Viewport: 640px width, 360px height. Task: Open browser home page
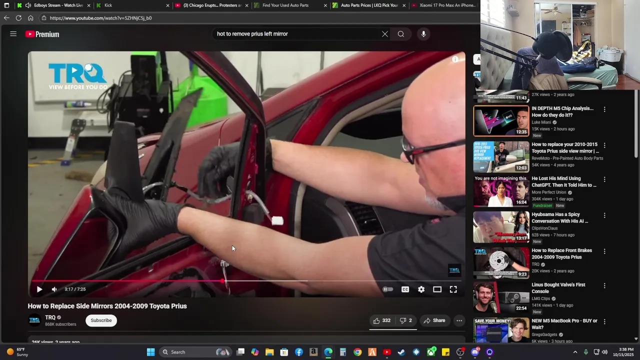click(x=30, y=18)
